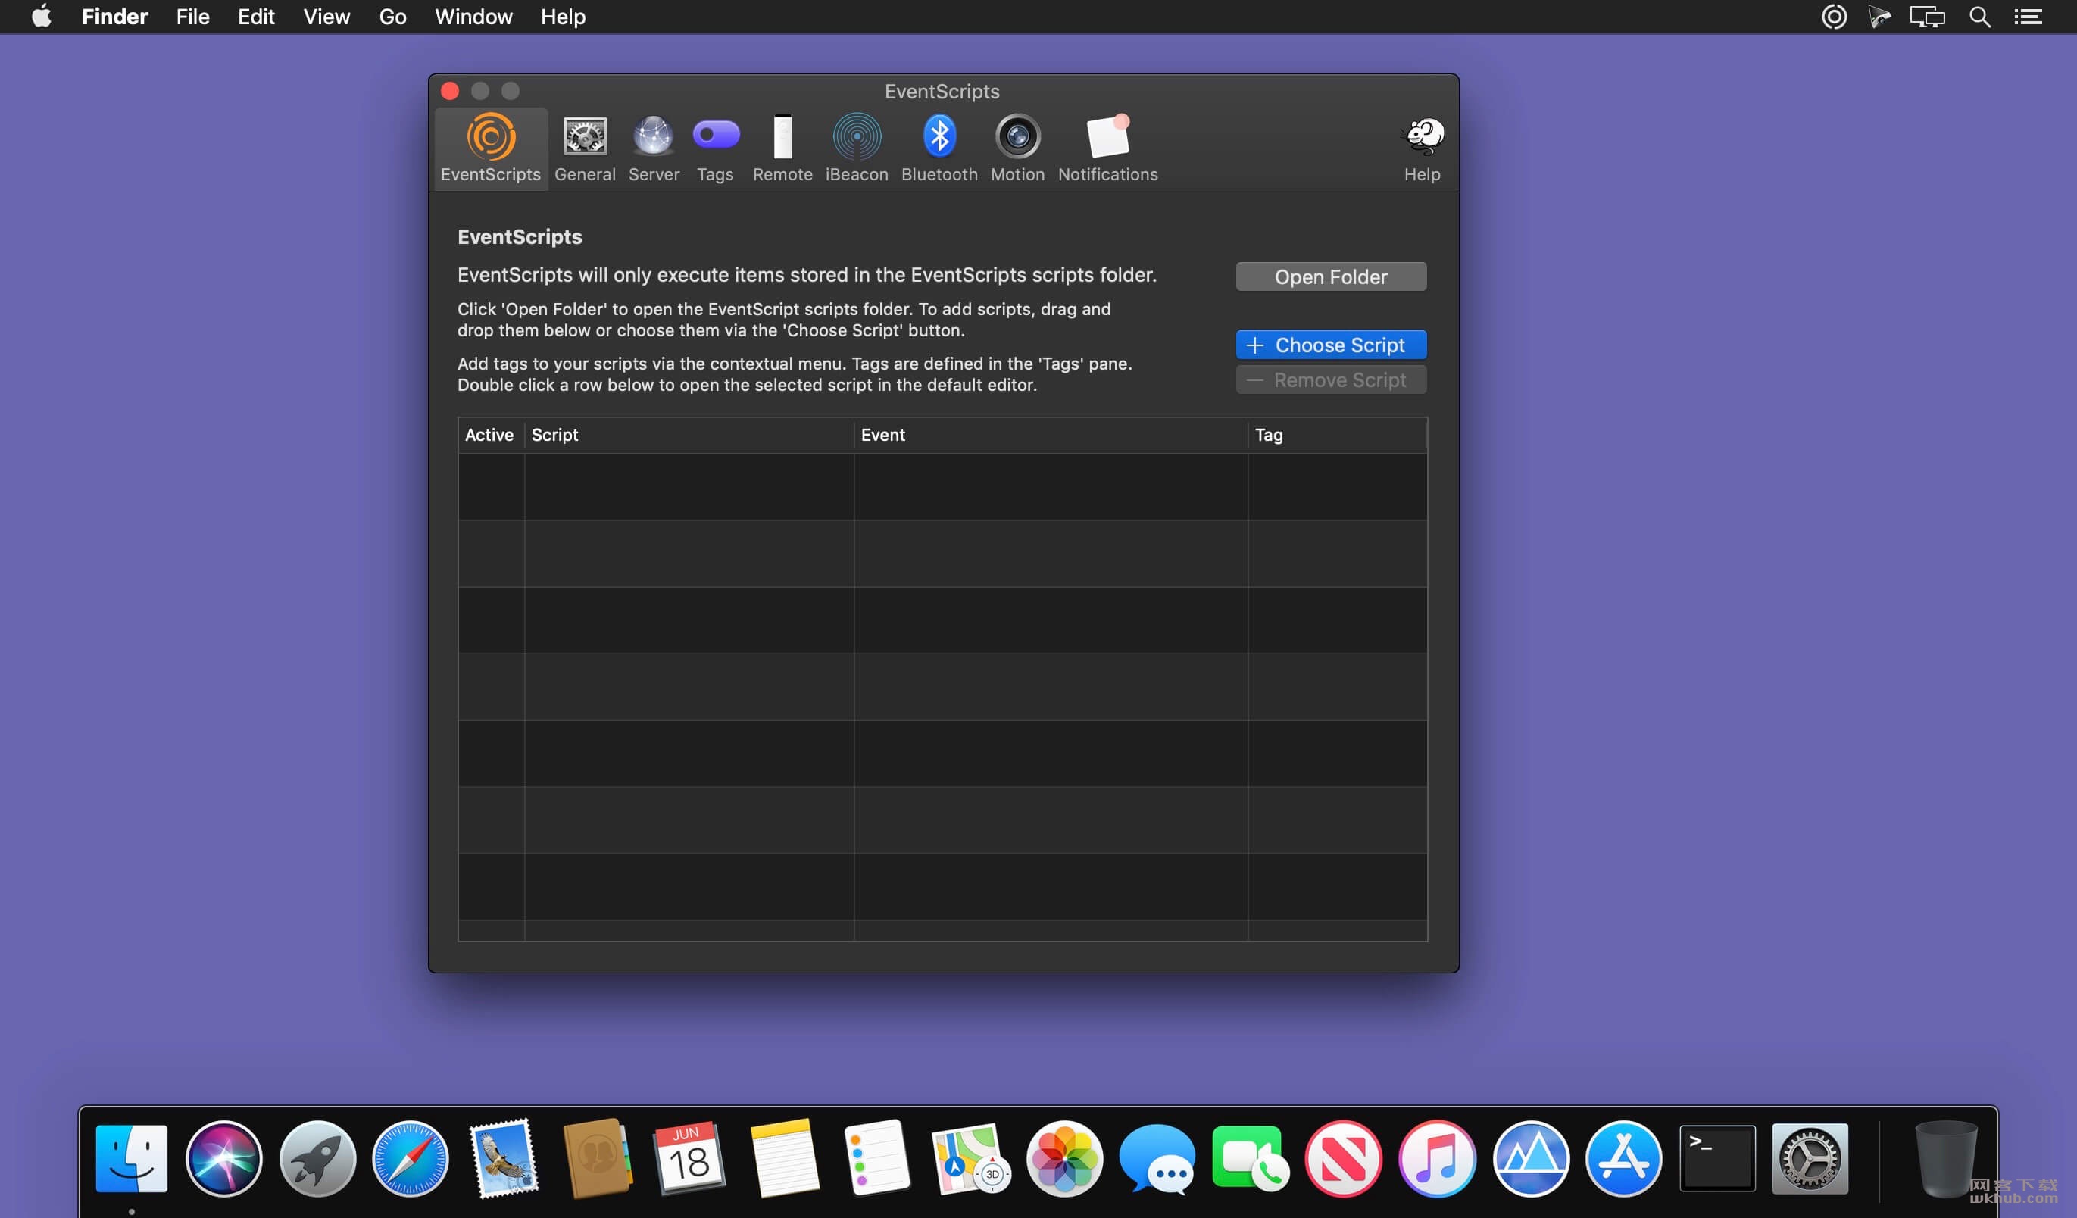The width and height of the screenshot is (2077, 1218).
Task: Open Terminal from the Dock
Action: coord(1717,1159)
